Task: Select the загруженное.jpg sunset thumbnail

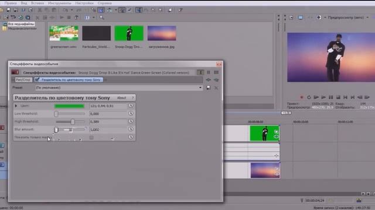Action: 162,33
